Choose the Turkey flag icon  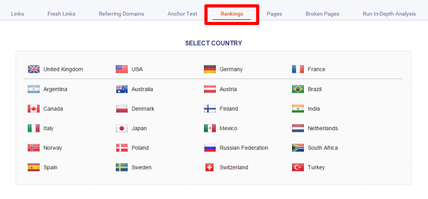tap(298, 167)
